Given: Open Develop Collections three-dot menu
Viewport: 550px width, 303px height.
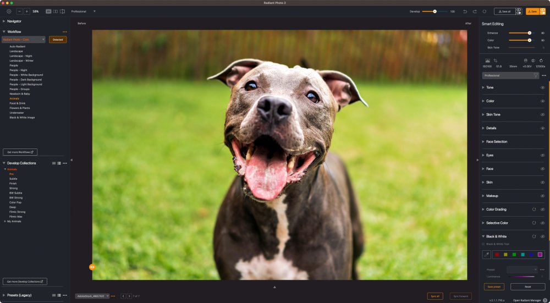Looking at the screenshot, I should [x=65, y=163].
